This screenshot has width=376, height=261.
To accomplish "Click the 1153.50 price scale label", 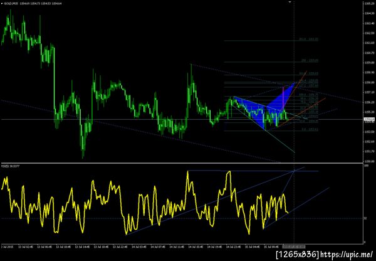I will [x=369, y=132].
